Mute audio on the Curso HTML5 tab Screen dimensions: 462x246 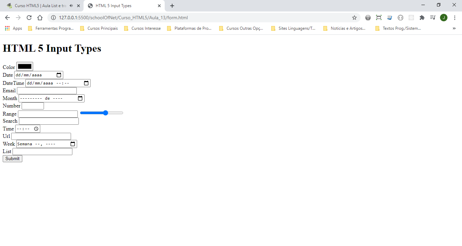(x=71, y=6)
